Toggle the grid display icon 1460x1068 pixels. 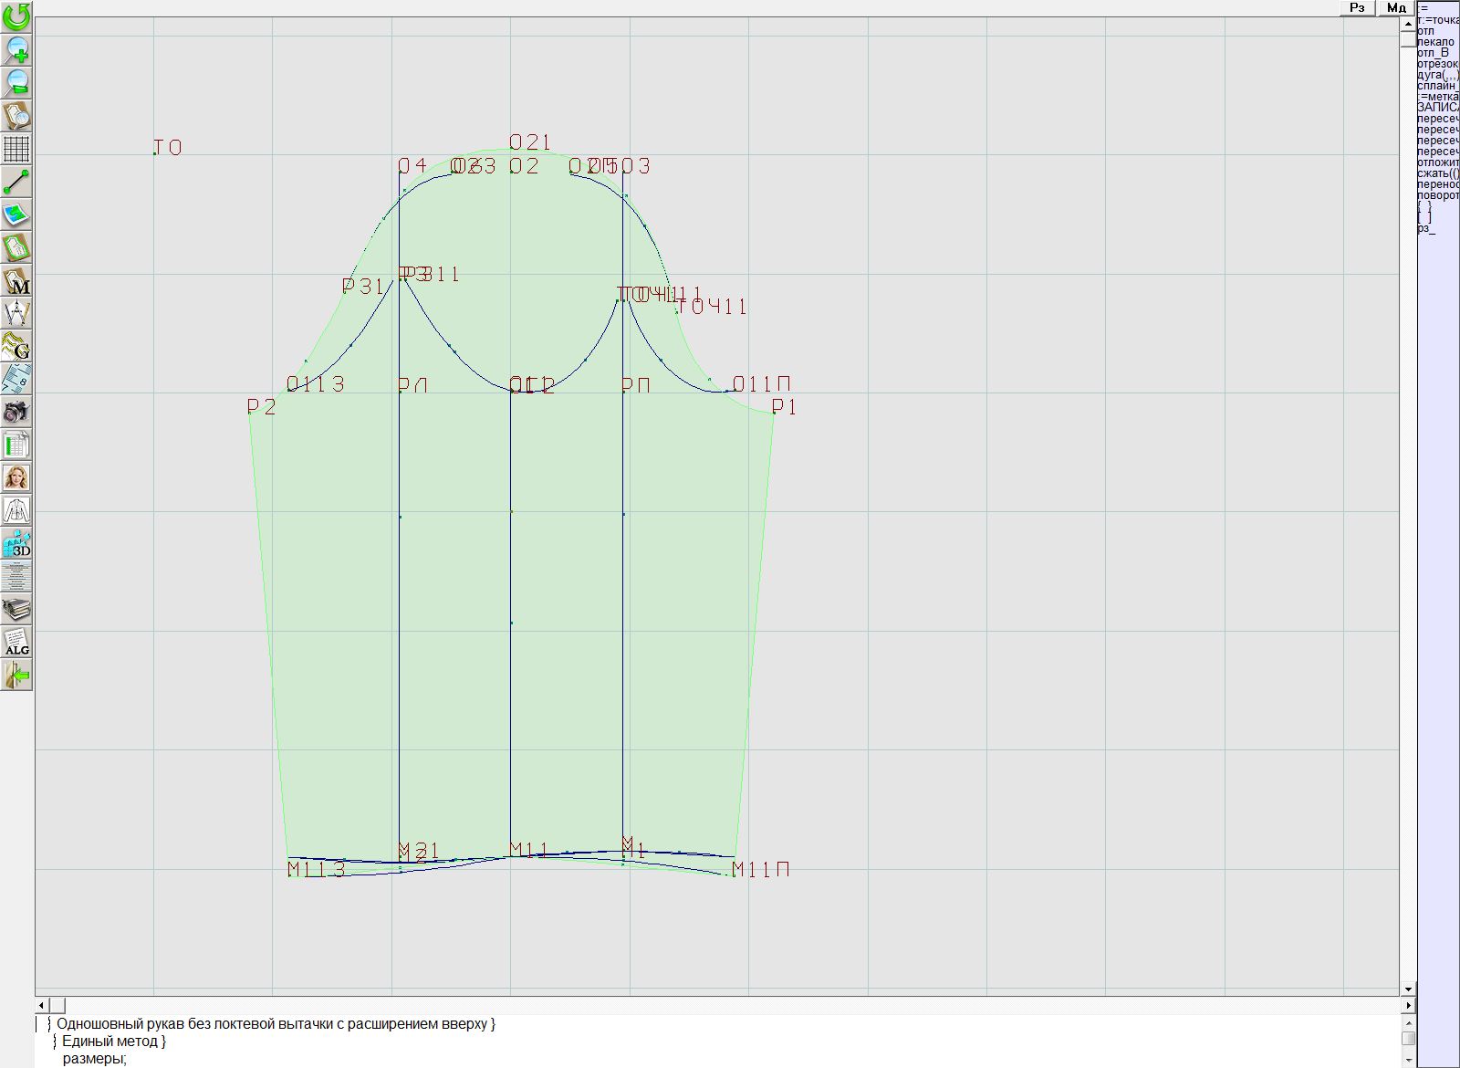(16, 148)
